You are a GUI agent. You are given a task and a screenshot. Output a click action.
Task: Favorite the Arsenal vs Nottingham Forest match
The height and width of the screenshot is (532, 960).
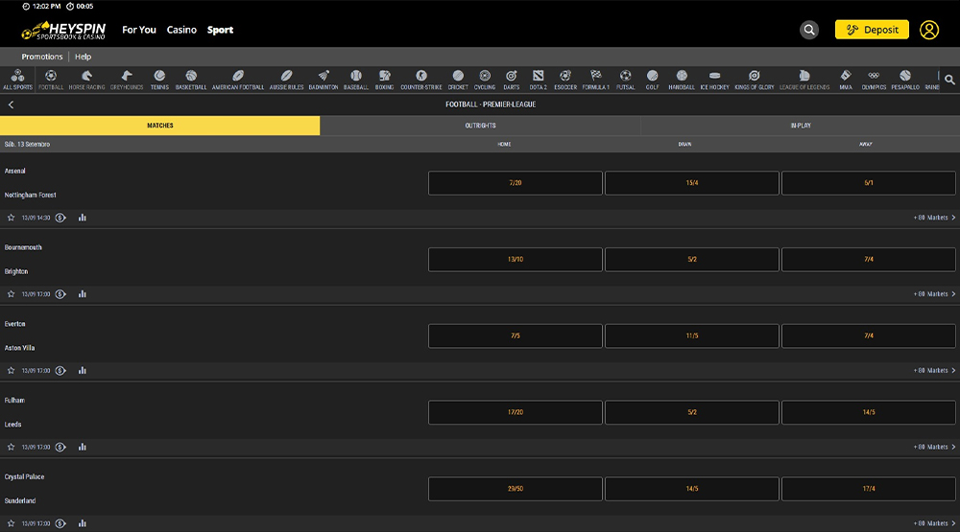tap(12, 218)
